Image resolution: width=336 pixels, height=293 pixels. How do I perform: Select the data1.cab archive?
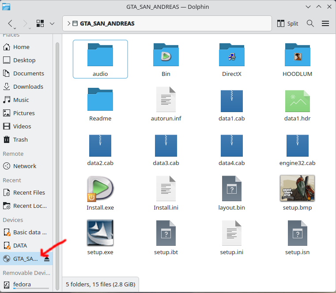tap(232, 101)
